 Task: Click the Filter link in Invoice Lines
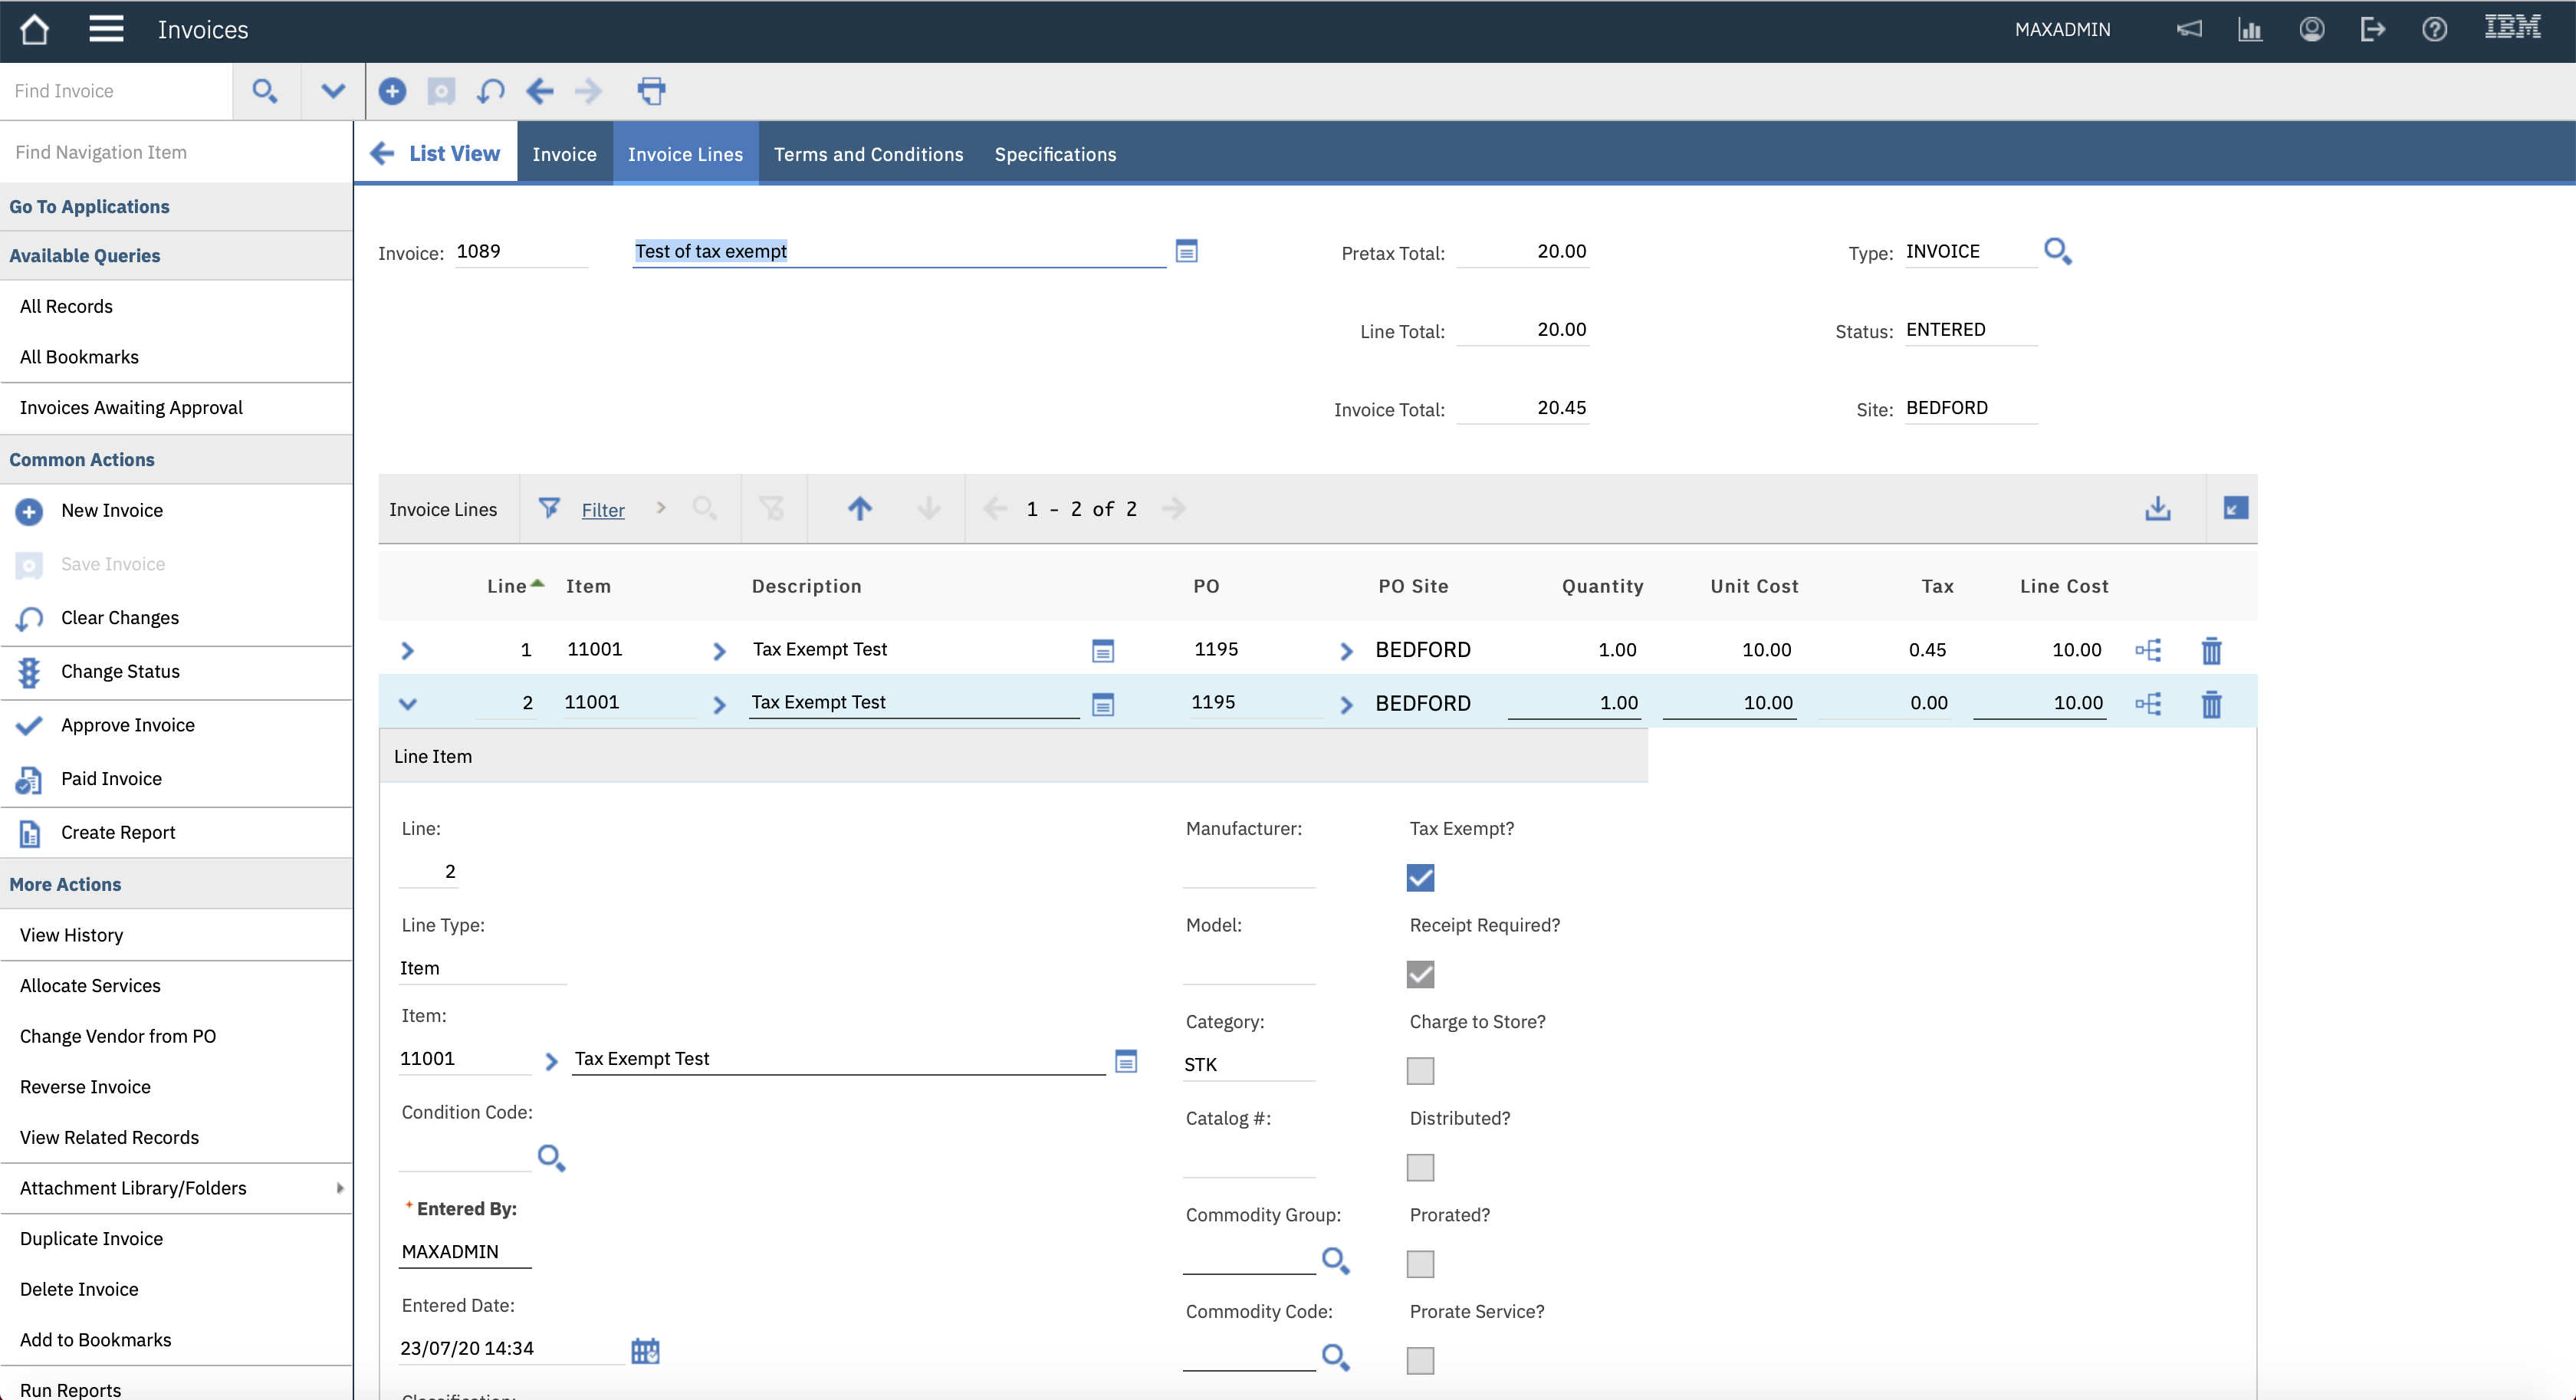(603, 510)
